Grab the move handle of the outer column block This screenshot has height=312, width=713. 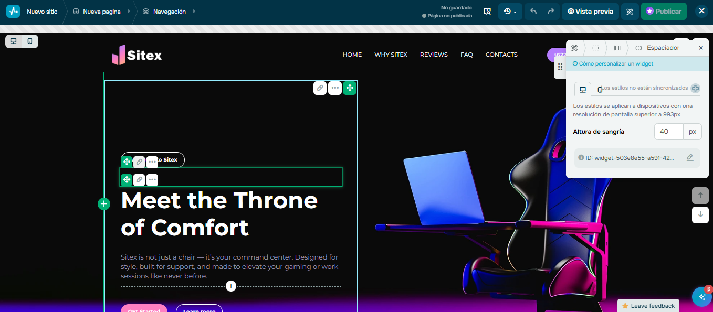(x=350, y=88)
